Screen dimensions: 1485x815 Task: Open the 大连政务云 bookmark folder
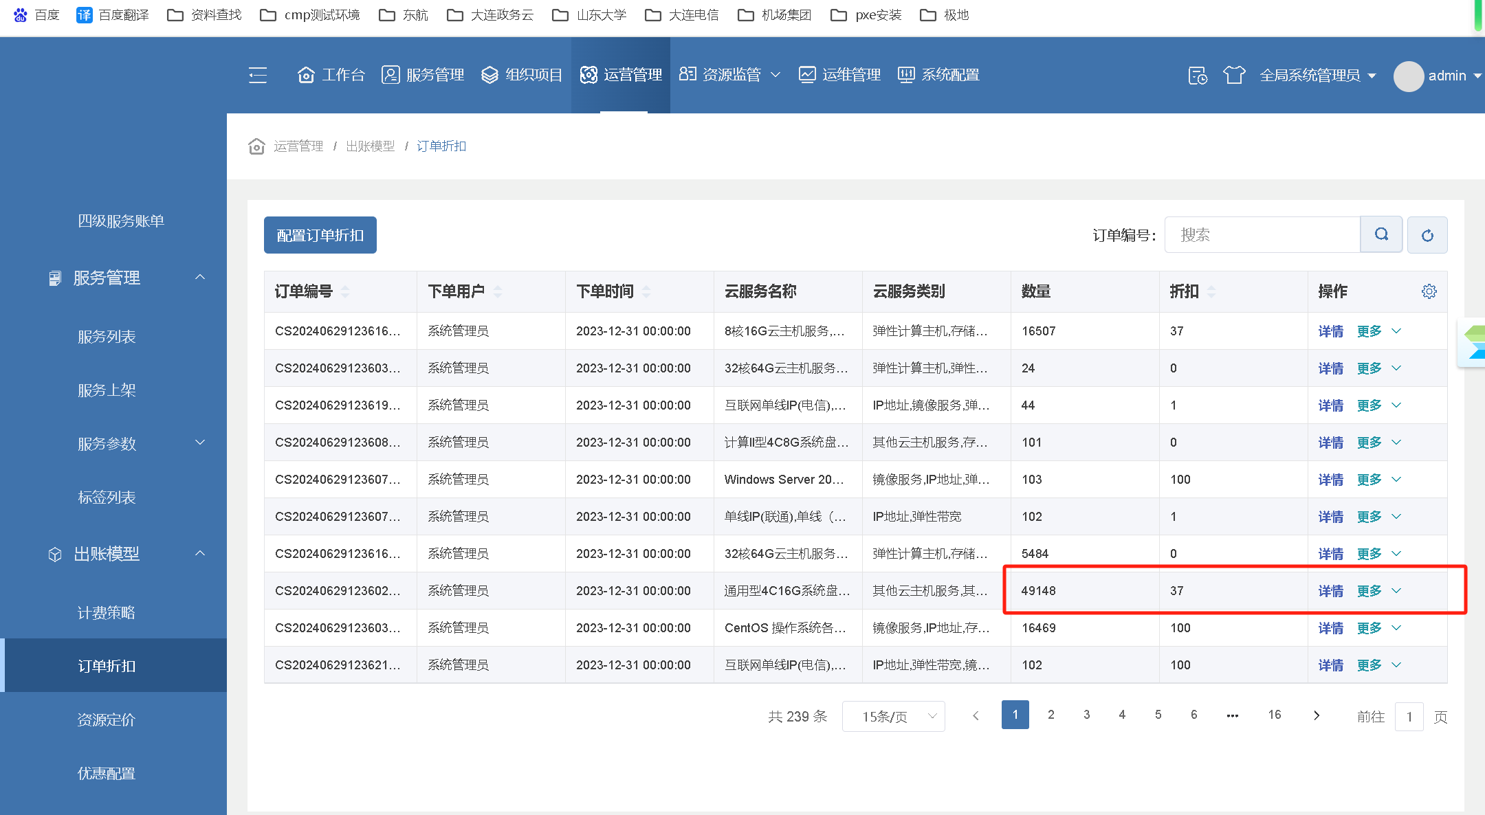490,14
